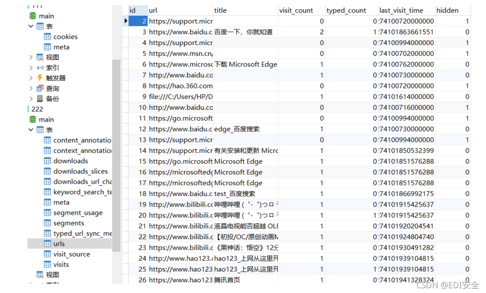Click the 备份 backup icon
The image size is (486, 293).
[x=40, y=99]
